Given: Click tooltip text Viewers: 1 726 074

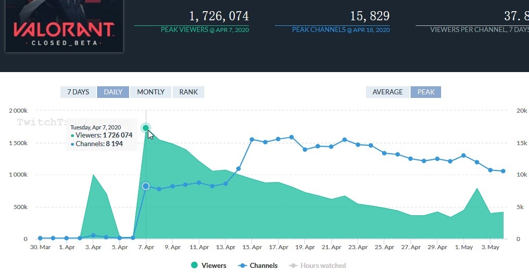Looking at the screenshot, I should (104, 135).
